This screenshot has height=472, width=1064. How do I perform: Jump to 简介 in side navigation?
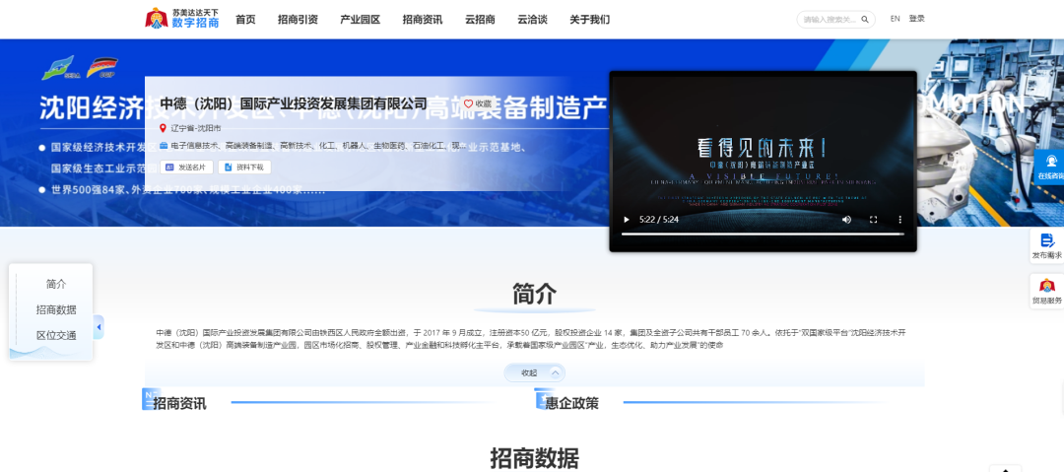click(56, 284)
